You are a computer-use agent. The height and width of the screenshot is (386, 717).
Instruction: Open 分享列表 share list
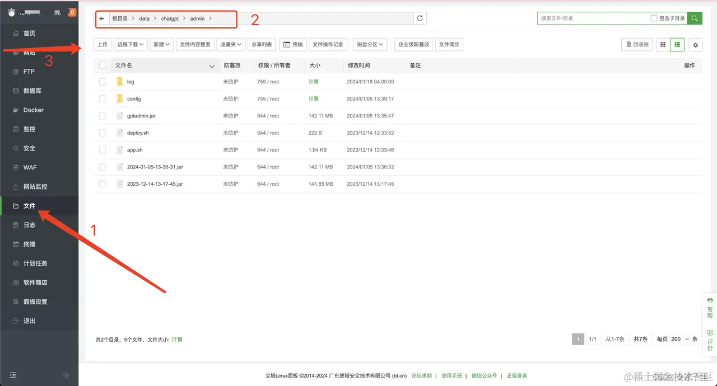coord(262,44)
